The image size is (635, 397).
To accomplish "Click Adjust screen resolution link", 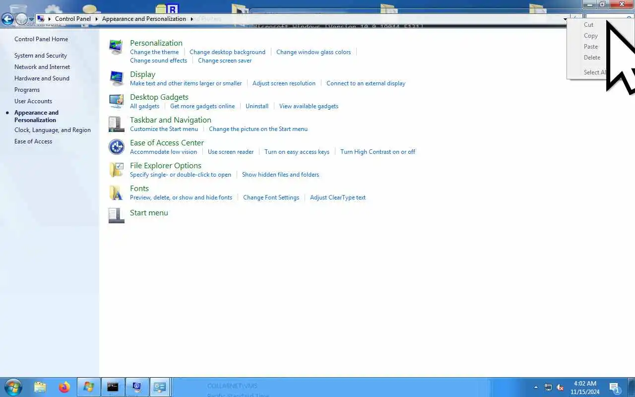I will [x=284, y=83].
